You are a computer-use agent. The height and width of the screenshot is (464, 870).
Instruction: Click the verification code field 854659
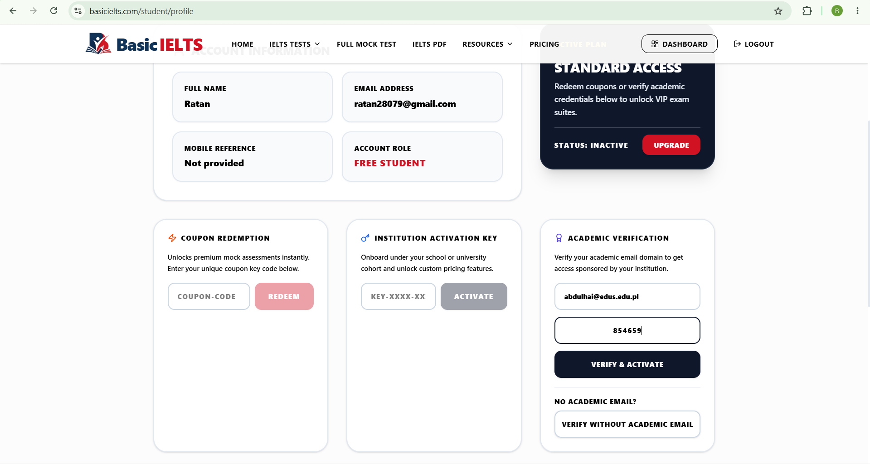click(627, 330)
